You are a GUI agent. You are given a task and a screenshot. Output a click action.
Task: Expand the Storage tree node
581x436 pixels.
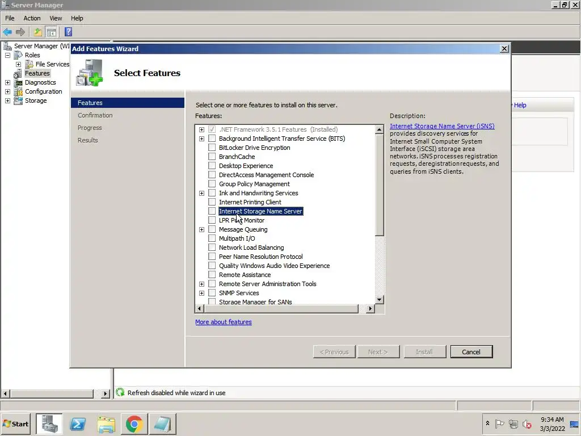tap(7, 100)
